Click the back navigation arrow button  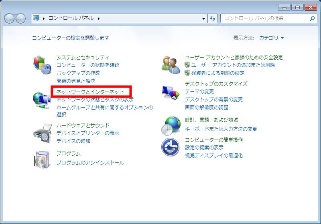click(x=9, y=18)
